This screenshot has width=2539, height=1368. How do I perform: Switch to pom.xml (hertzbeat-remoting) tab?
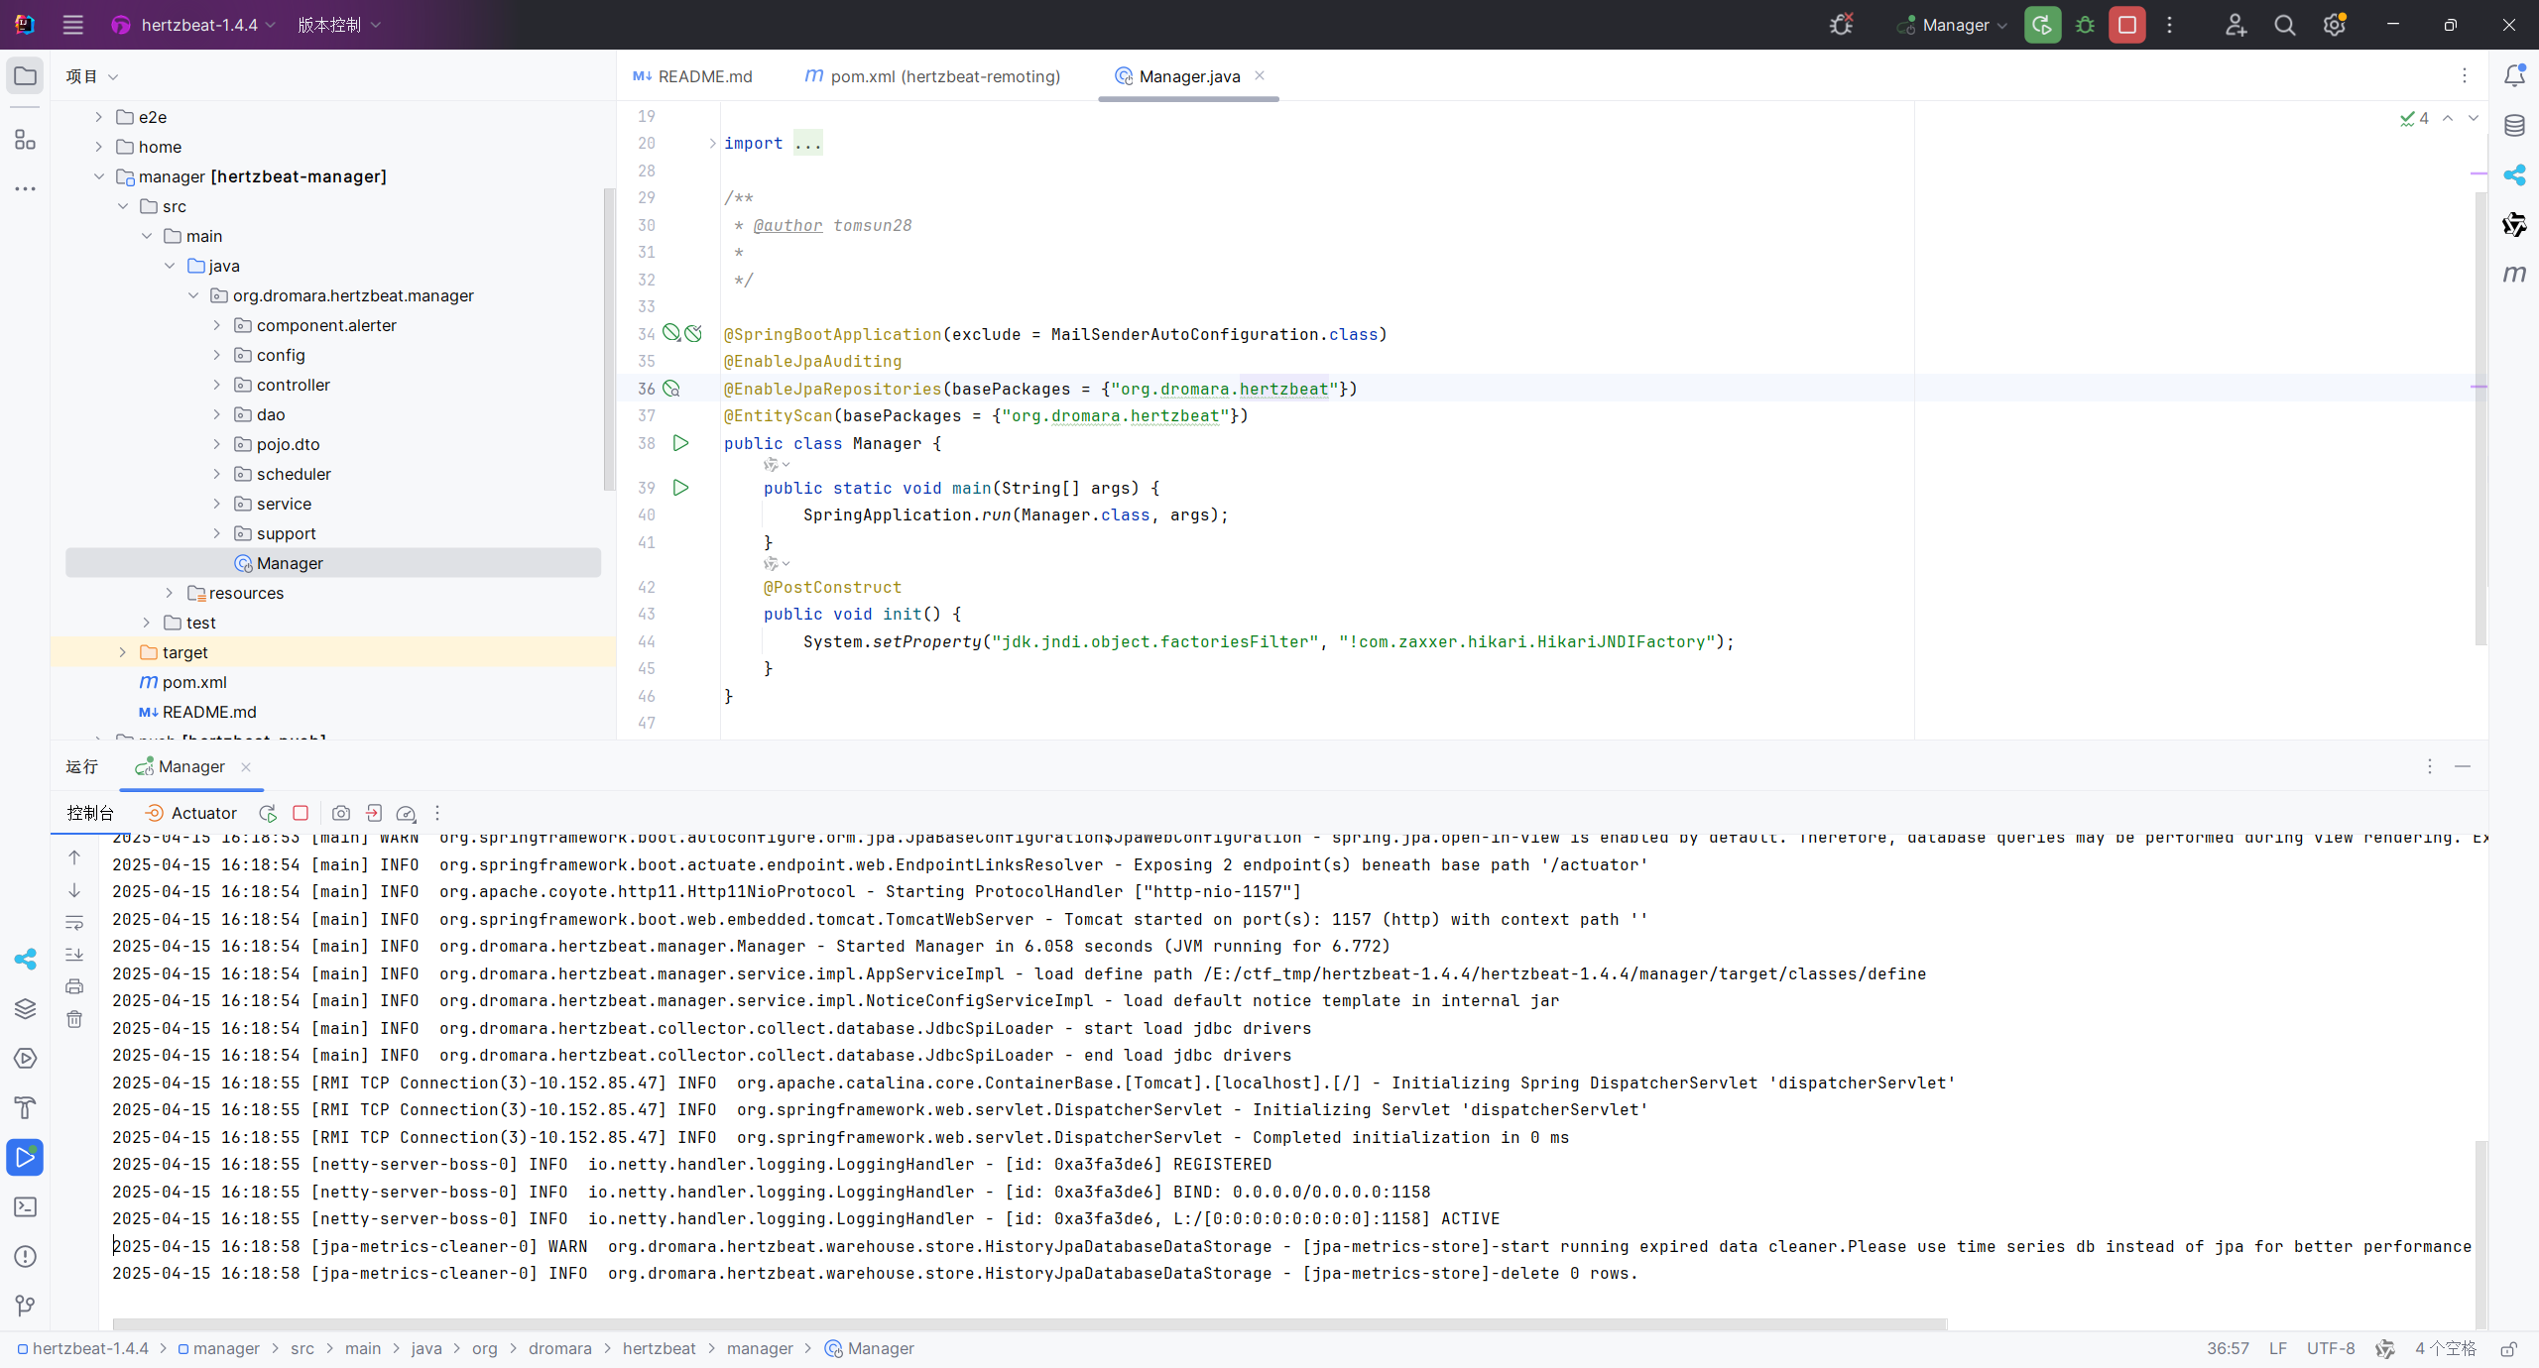click(932, 76)
